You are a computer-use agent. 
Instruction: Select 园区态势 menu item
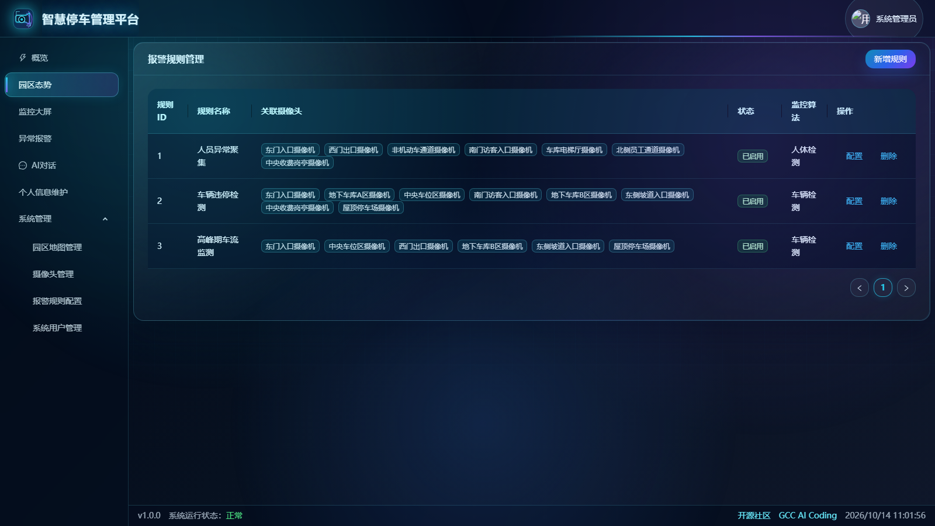pos(61,85)
